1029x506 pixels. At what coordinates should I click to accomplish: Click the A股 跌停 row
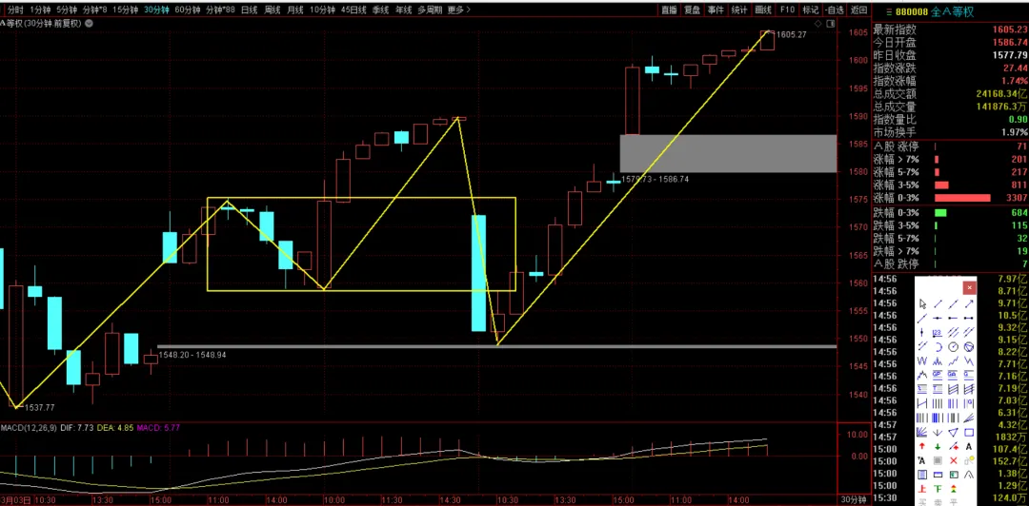pos(950,263)
